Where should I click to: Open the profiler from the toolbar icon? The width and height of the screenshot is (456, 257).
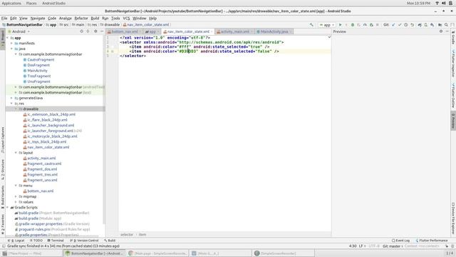click(x=365, y=25)
